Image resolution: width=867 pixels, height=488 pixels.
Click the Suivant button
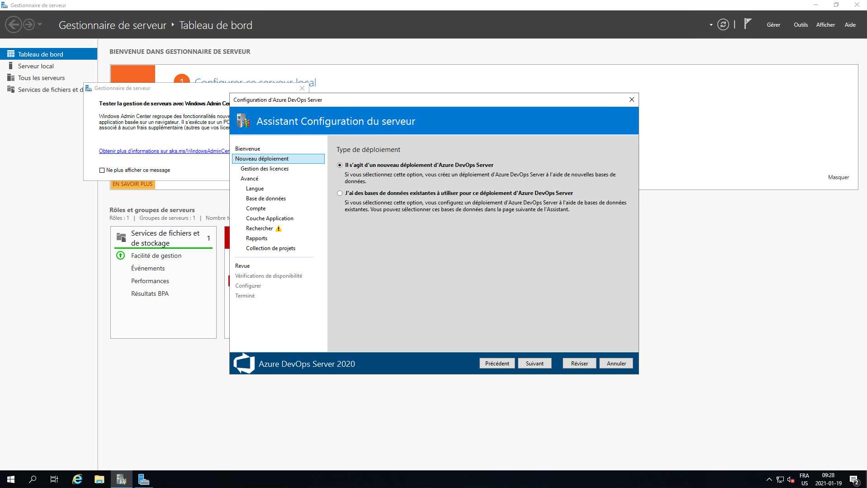coord(535,364)
